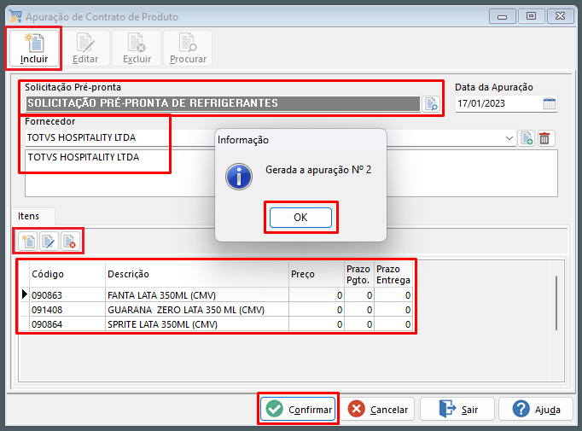This screenshot has width=582, height=431.
Task: Click the Incluir toolbar button
Action: (34, 49)
